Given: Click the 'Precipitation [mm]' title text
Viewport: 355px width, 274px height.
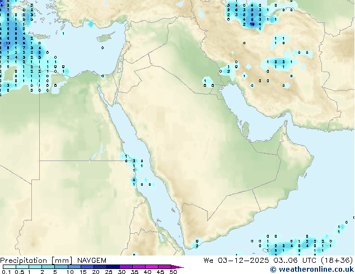Looking at the screenshot, I should click(36, 261).
